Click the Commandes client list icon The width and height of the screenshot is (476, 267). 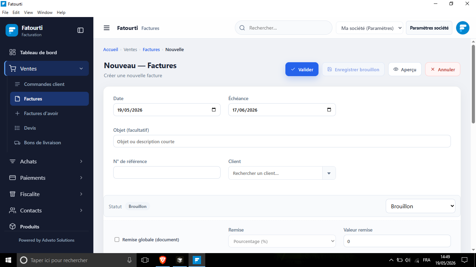[17, 84]
